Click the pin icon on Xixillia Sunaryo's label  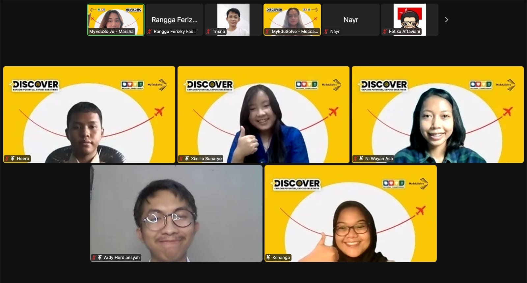[x=187, y=159]
